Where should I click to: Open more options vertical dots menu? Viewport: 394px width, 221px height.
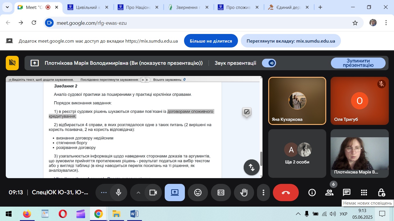coord(263,193)
